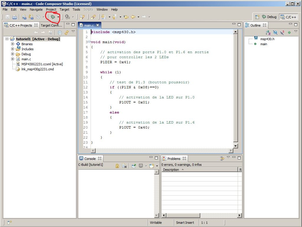Click the editor horizontal scrollbar right arrow
The width and height of the screenshot is (302, 227).
(x=231, y=150)
